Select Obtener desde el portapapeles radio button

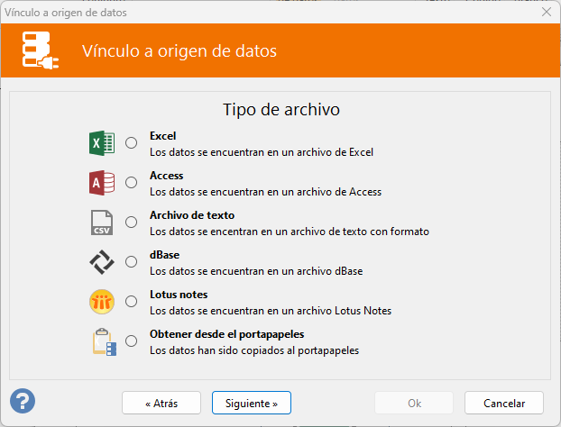pyautogui.click(x=132, y=341)
